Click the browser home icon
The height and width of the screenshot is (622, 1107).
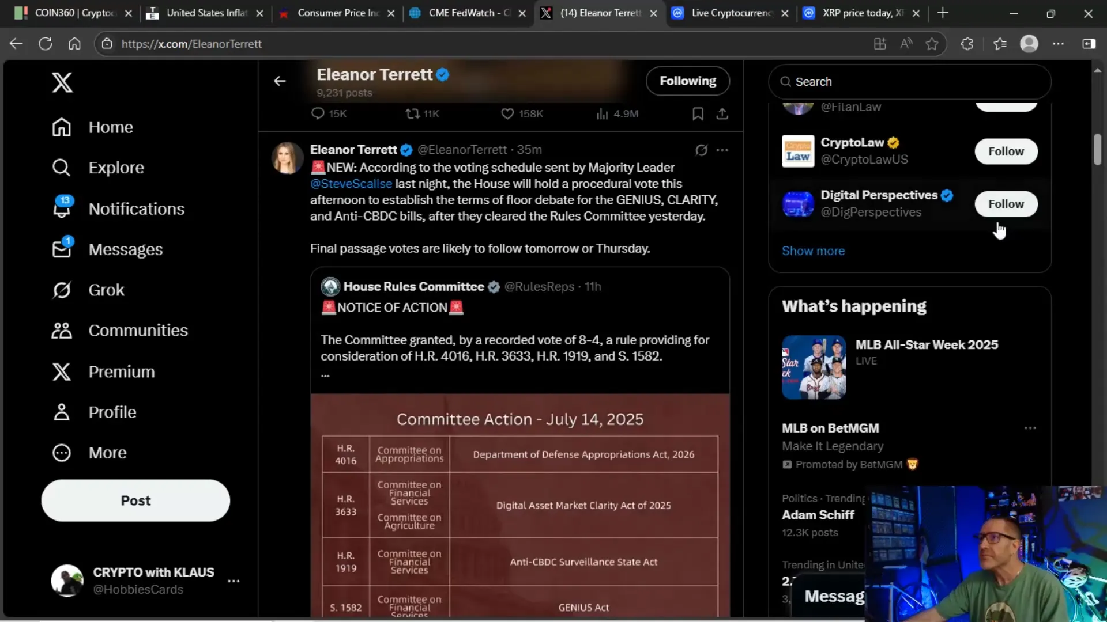tap(74, 44)
